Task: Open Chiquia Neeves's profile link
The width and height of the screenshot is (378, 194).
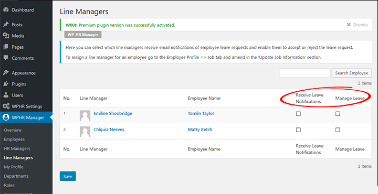Action: click(x=109, y=130)
